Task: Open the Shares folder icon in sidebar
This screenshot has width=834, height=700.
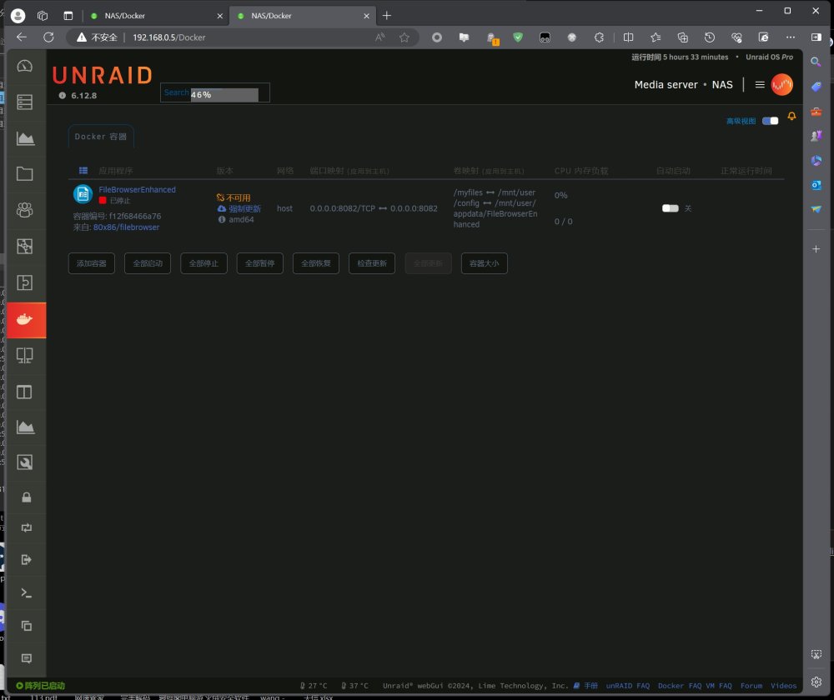Action: coord(25,174)
